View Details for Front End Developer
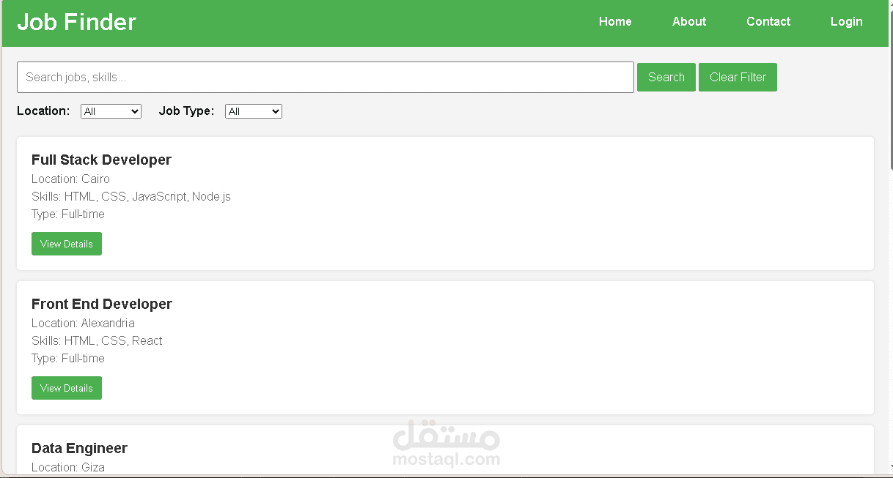 click(67, 388)
